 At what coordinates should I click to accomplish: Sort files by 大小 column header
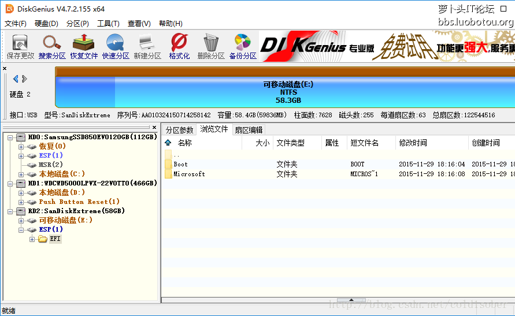tap(258, 143)
